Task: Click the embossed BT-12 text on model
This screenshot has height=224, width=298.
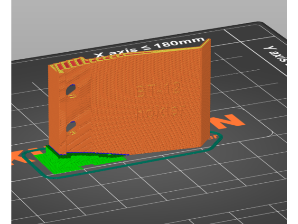Action: pyautogui.click(x=154, y=90)
